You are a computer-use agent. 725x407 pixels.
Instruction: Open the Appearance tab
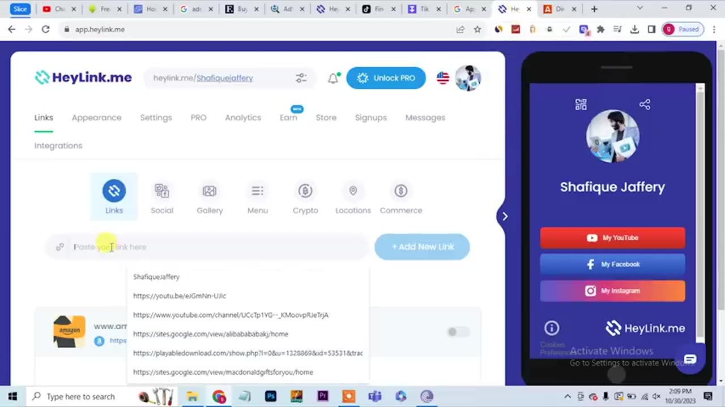96,118
